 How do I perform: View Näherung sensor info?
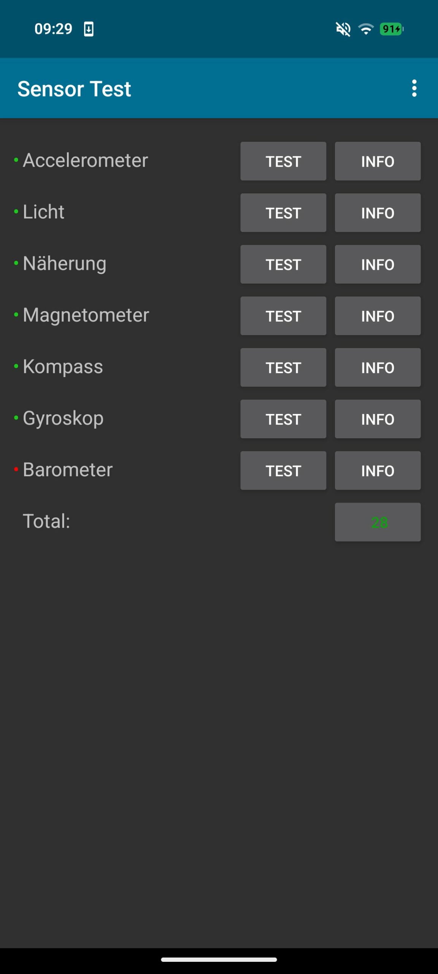click(378, 264)
